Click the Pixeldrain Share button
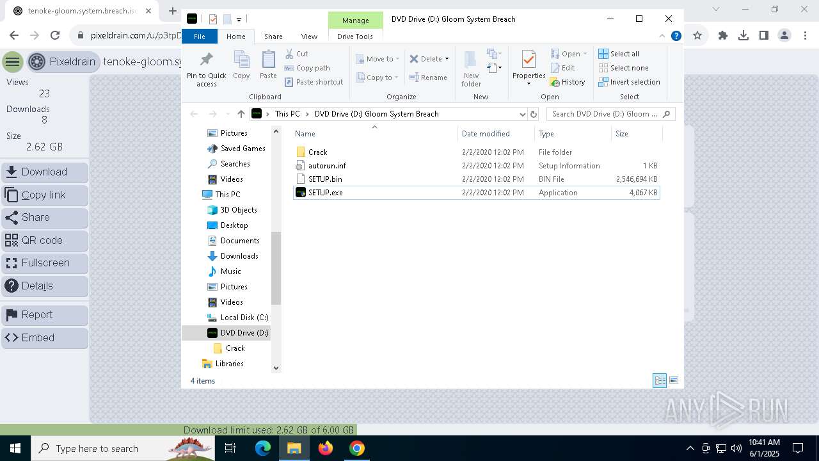 click(x=45, y=218)
